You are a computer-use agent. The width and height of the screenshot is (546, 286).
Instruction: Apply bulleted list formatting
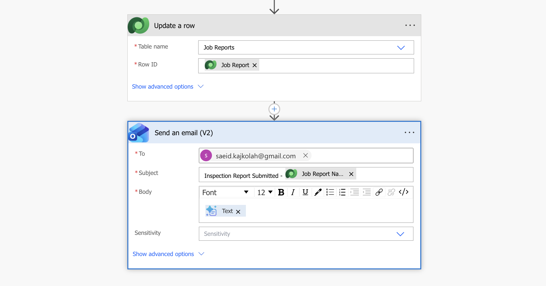click(x=330, y=193)
